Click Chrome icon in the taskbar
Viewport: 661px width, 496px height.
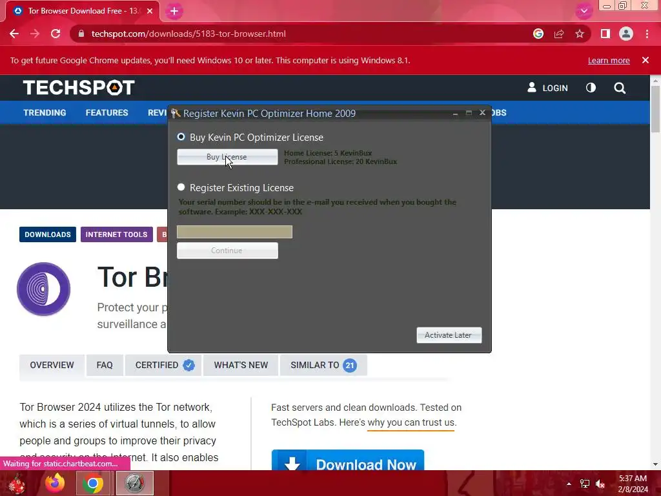coord(93,483)
